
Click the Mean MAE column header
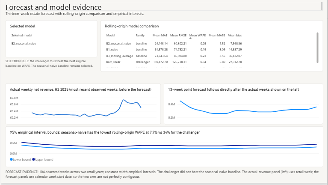[160, 36]
